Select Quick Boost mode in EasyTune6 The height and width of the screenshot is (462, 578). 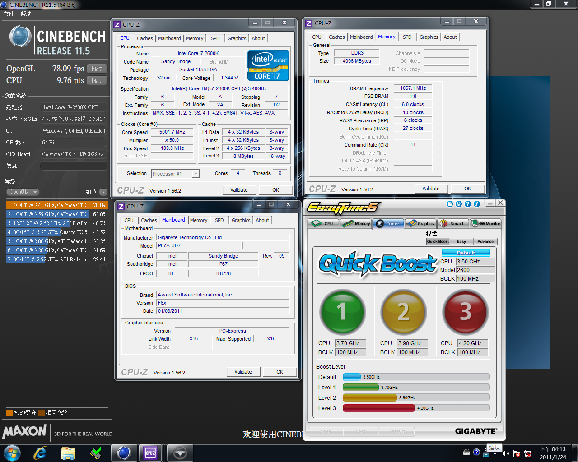438,241
